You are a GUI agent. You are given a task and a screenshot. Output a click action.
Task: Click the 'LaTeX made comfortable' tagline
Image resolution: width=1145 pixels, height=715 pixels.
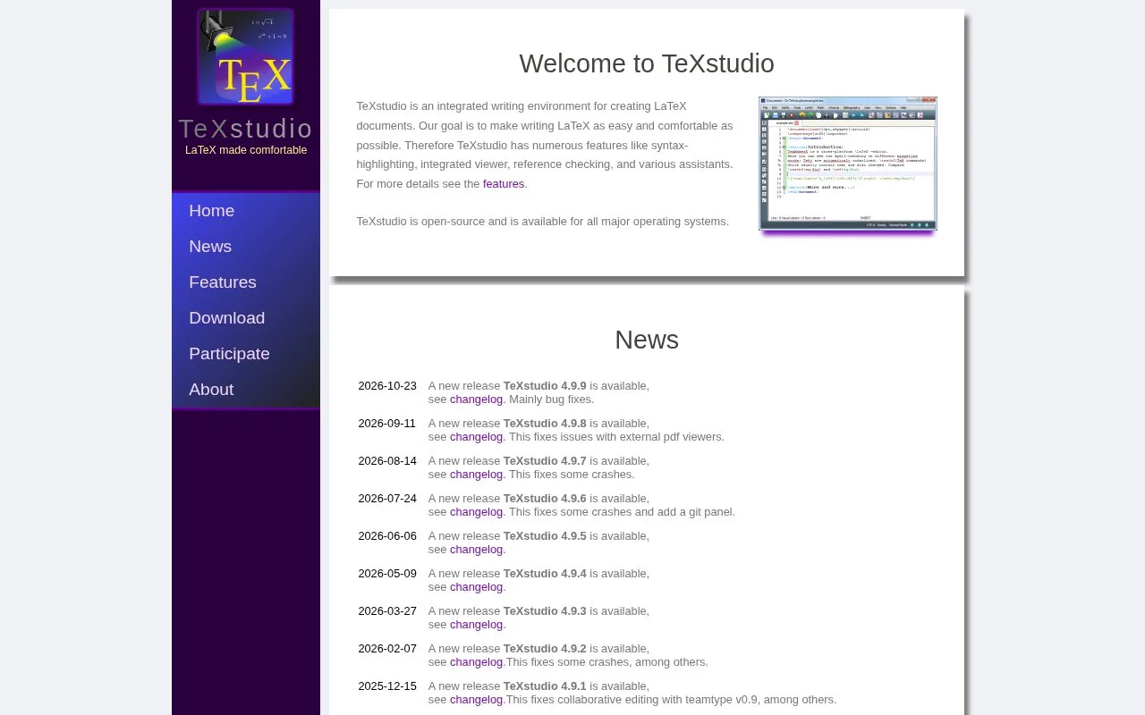coord(246,150)
